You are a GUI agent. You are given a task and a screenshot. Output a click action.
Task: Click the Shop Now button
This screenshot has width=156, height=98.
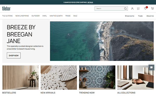(14, 55)
